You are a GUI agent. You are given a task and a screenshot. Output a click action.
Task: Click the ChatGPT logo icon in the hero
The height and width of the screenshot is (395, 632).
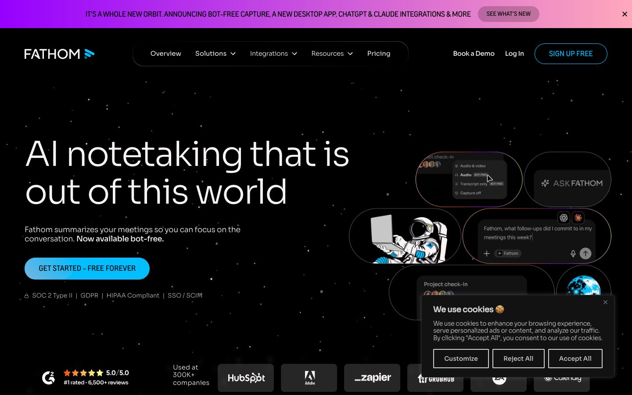click(x=564, y=218)
